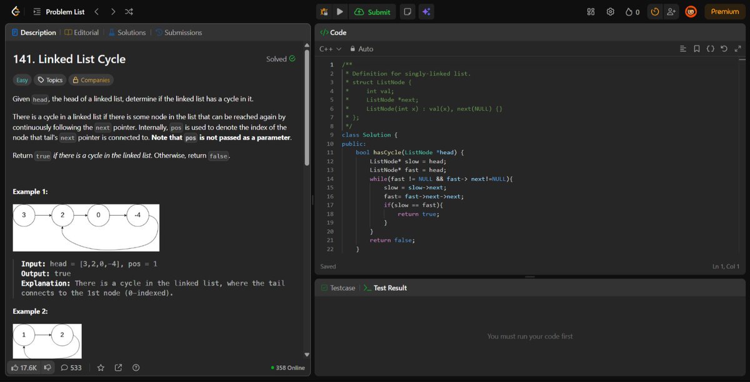Click the bookmark icon in editor toolbar
The height and width of the screenshot is (382, 750).
697,49
